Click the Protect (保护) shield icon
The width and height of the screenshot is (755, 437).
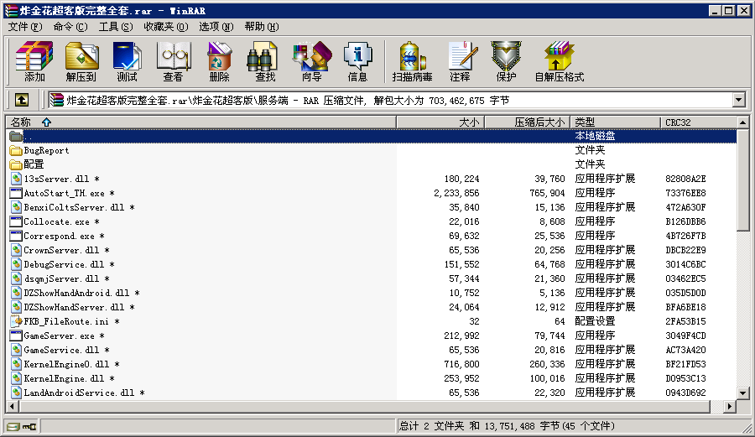tap(506, 62)
